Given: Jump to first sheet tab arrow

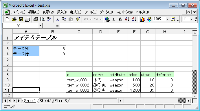Looking at the screenshot, I should pos(5,101).
